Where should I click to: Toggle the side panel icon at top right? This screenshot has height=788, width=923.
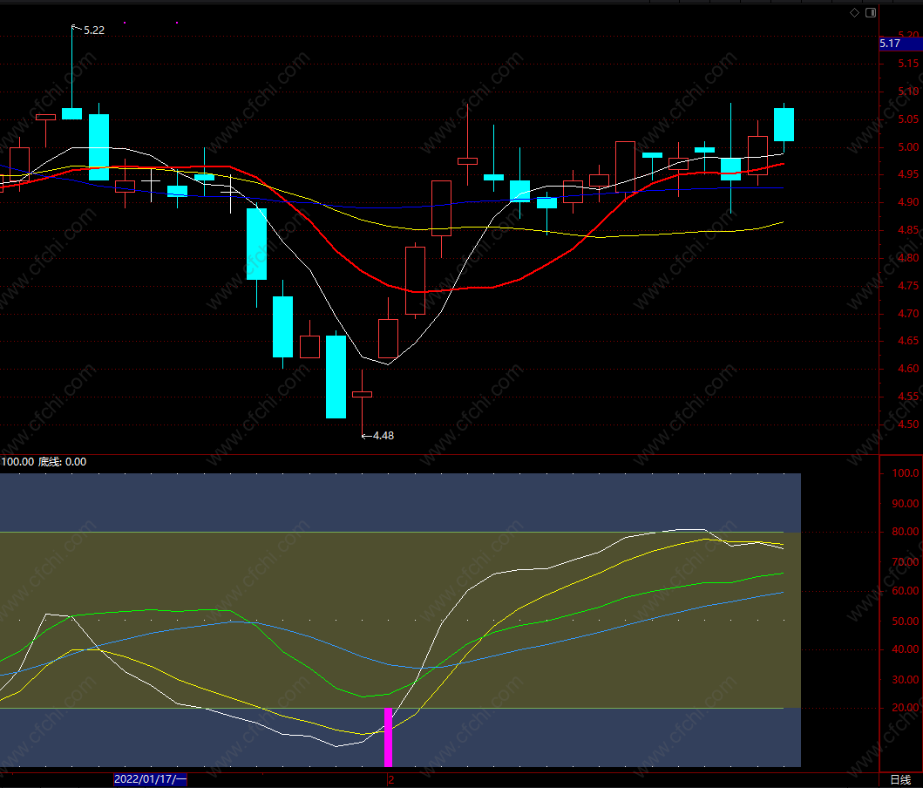click(x=871, y=12)
